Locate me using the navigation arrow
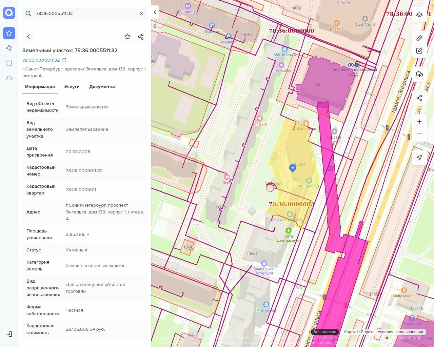The image size is (434, 347). pyautogui.click(x=419, y=157)
